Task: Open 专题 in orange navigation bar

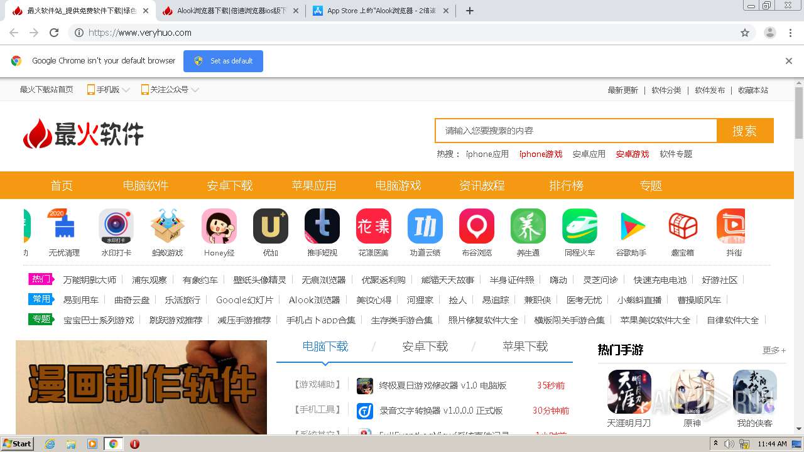Action: 651,186
